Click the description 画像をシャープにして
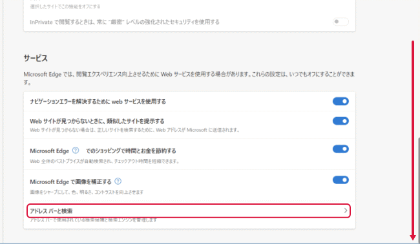This screenshot has height=244, width=420. [x=87, y=192]
